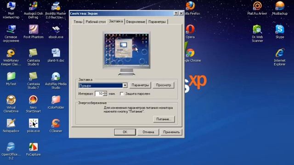Open power settings with the Питание button
This screenshot has width=294, height=165.
164,119
